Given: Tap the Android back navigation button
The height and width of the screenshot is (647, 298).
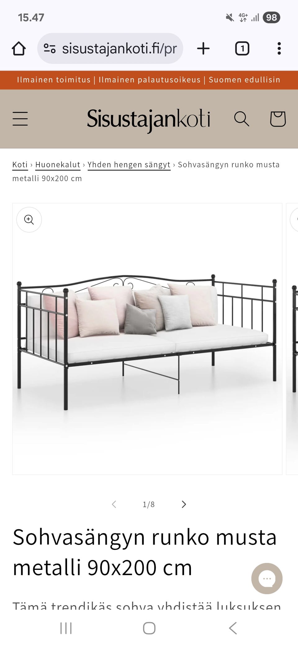Looking at the screenshot, I should (x=233, y=628).
